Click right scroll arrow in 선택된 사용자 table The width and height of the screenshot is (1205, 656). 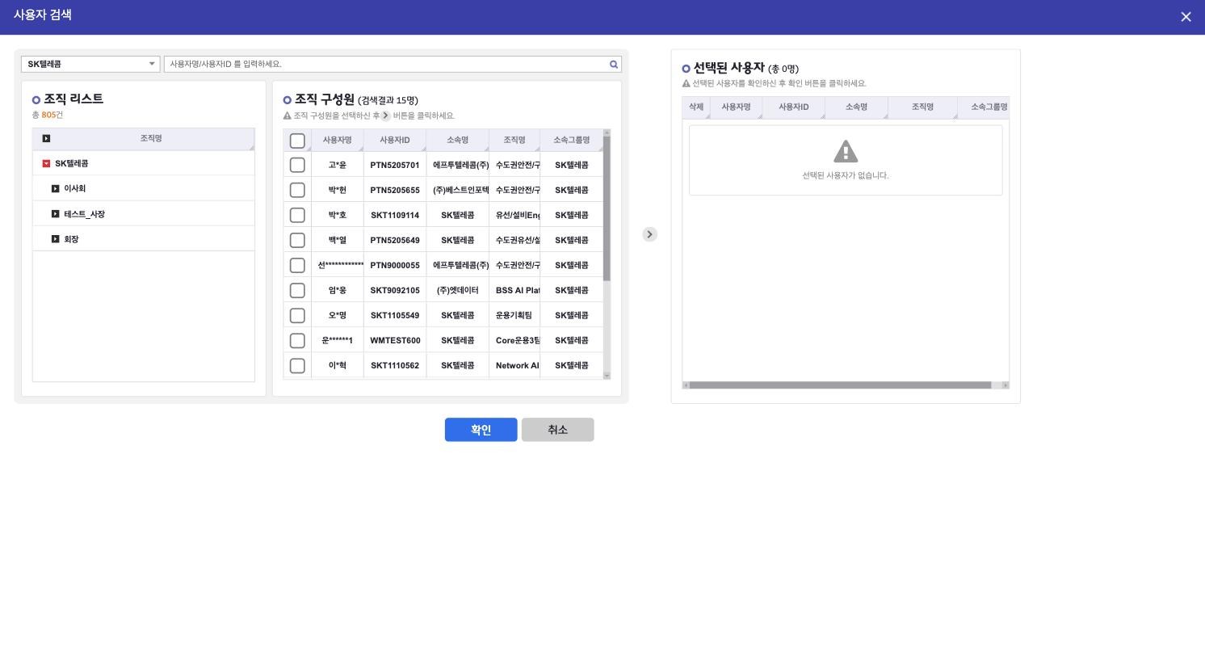coord(1006,385)
